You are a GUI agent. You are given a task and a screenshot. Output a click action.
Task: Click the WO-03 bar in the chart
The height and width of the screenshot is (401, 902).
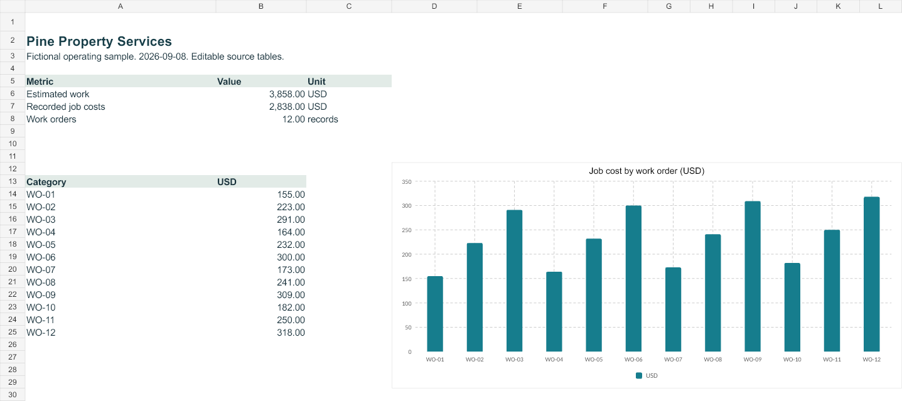(x=514, y=281)
